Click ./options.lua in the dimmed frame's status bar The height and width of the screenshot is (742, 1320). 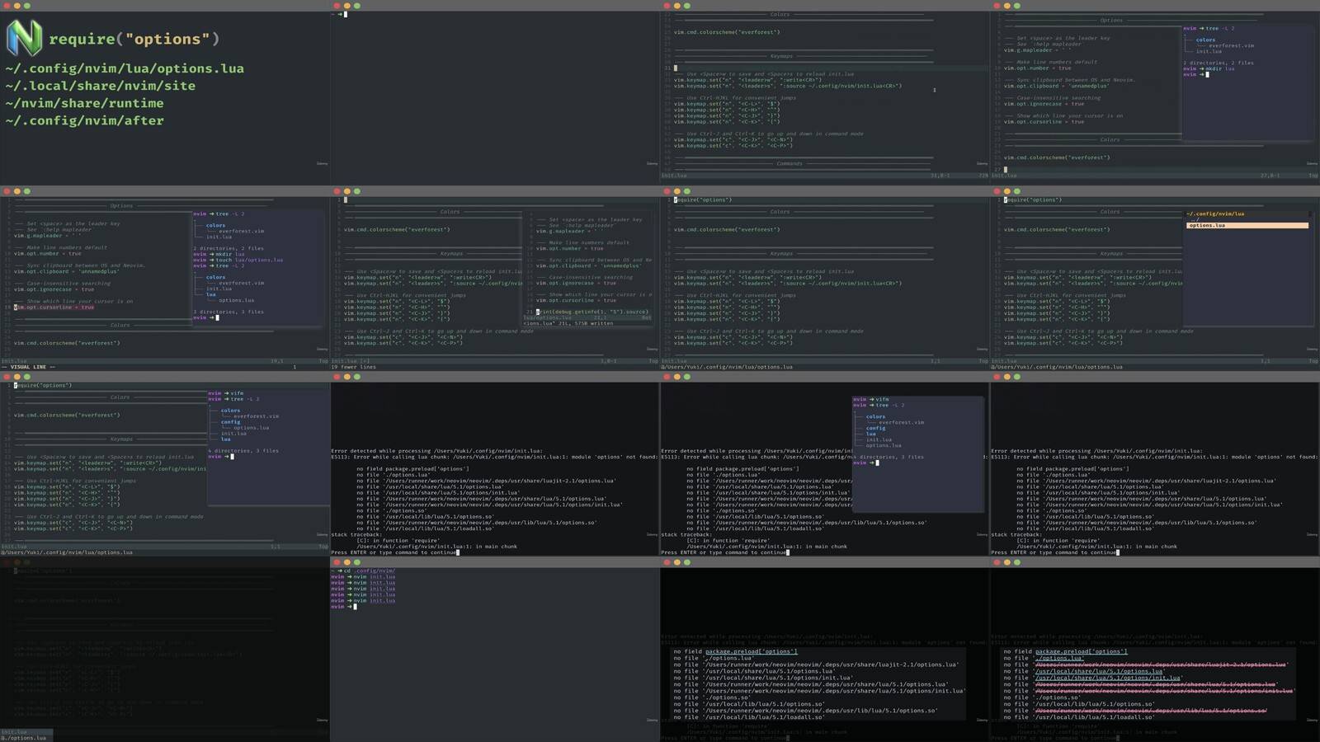click(x=25, y=738)
